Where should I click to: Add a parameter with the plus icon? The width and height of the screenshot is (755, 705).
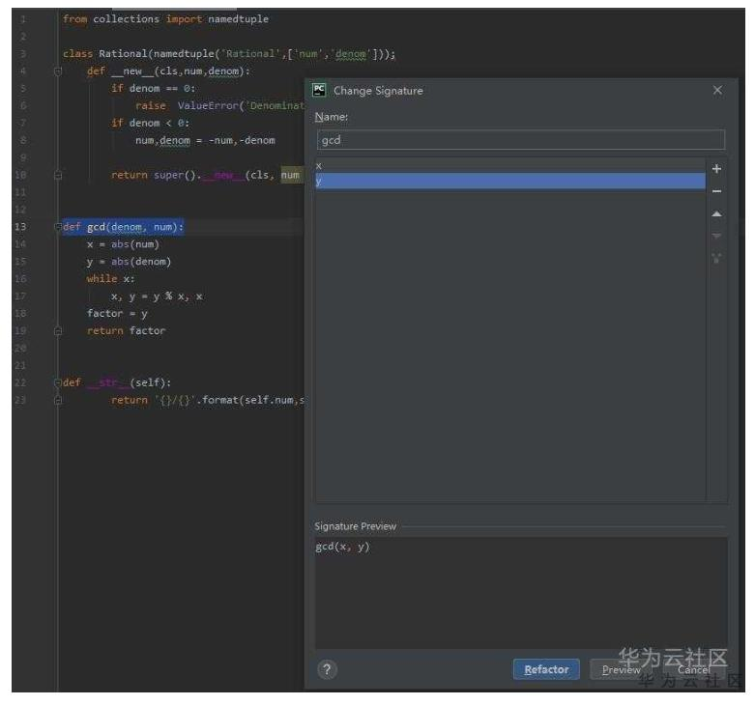(716, 169)
